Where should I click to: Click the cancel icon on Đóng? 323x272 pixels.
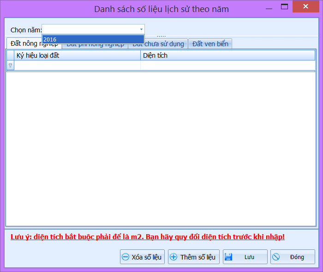[x=276, y=257]
